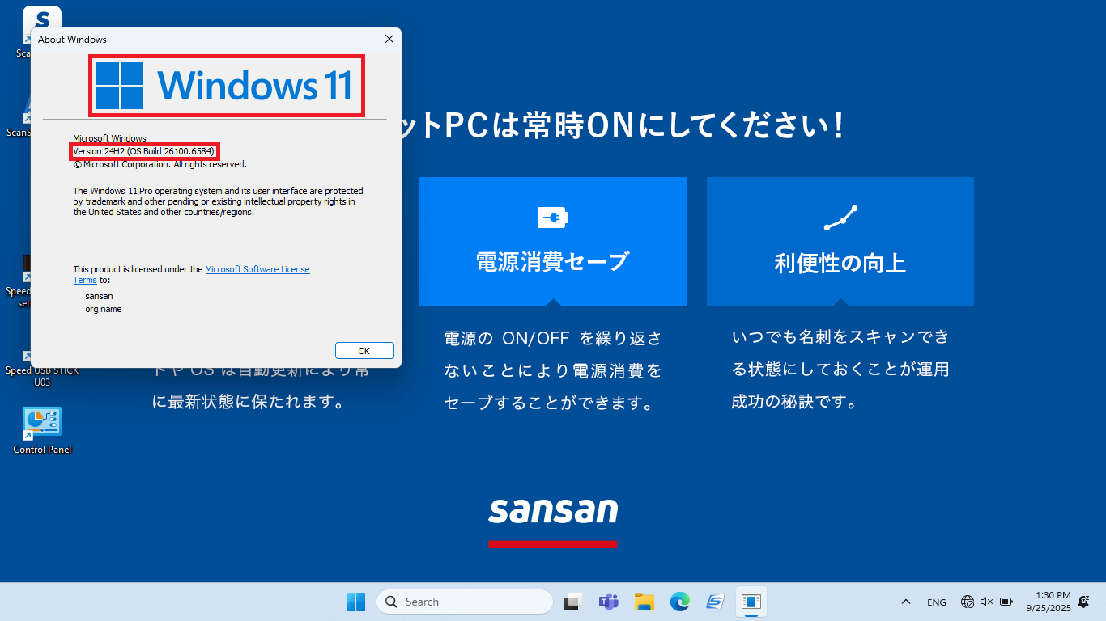Click the Version 24H2 (OS Build 26100.6584) text
The height and width of the screenshot is (621, 1106).
point(144,151)
